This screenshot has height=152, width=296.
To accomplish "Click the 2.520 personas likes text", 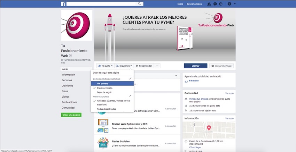I will coord(205,106).
